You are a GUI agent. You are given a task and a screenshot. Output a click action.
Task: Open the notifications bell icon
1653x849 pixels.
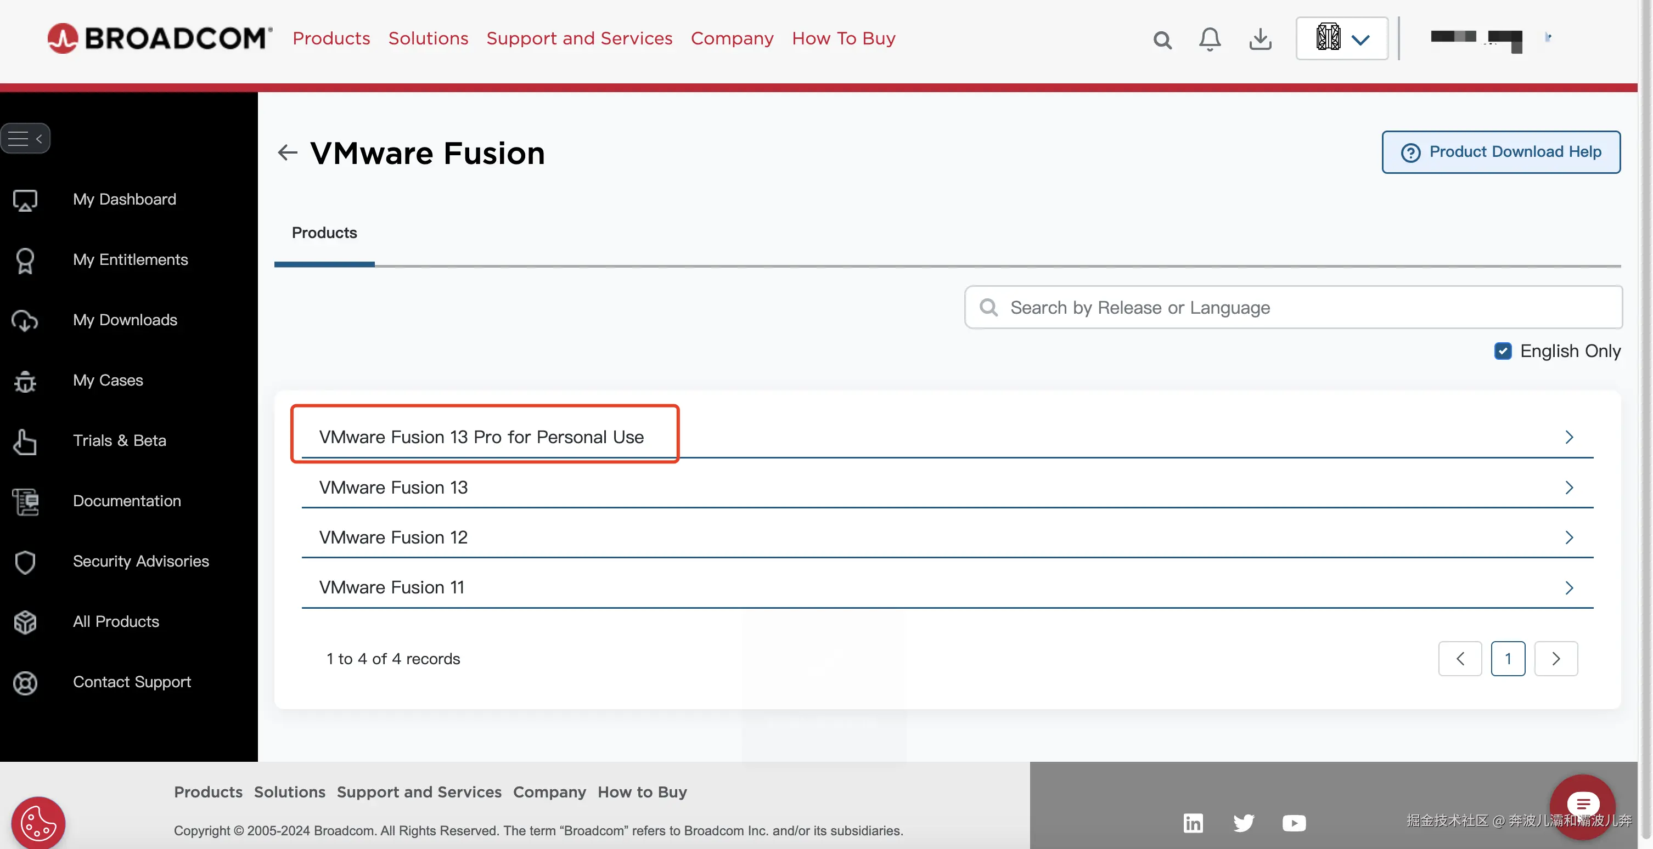click(x=1210, y=39)
